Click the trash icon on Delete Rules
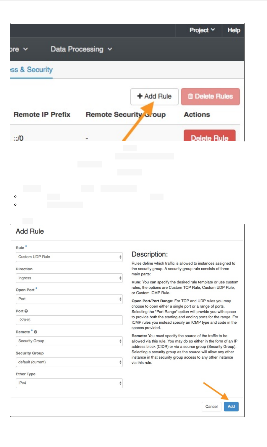 [x=190, y=96]
